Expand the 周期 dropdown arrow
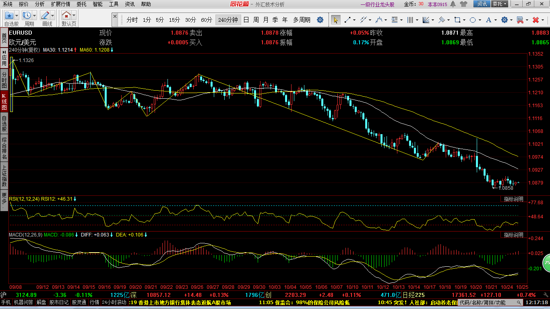The height and width of the screenshot is (309, 550). click(35, 15)
